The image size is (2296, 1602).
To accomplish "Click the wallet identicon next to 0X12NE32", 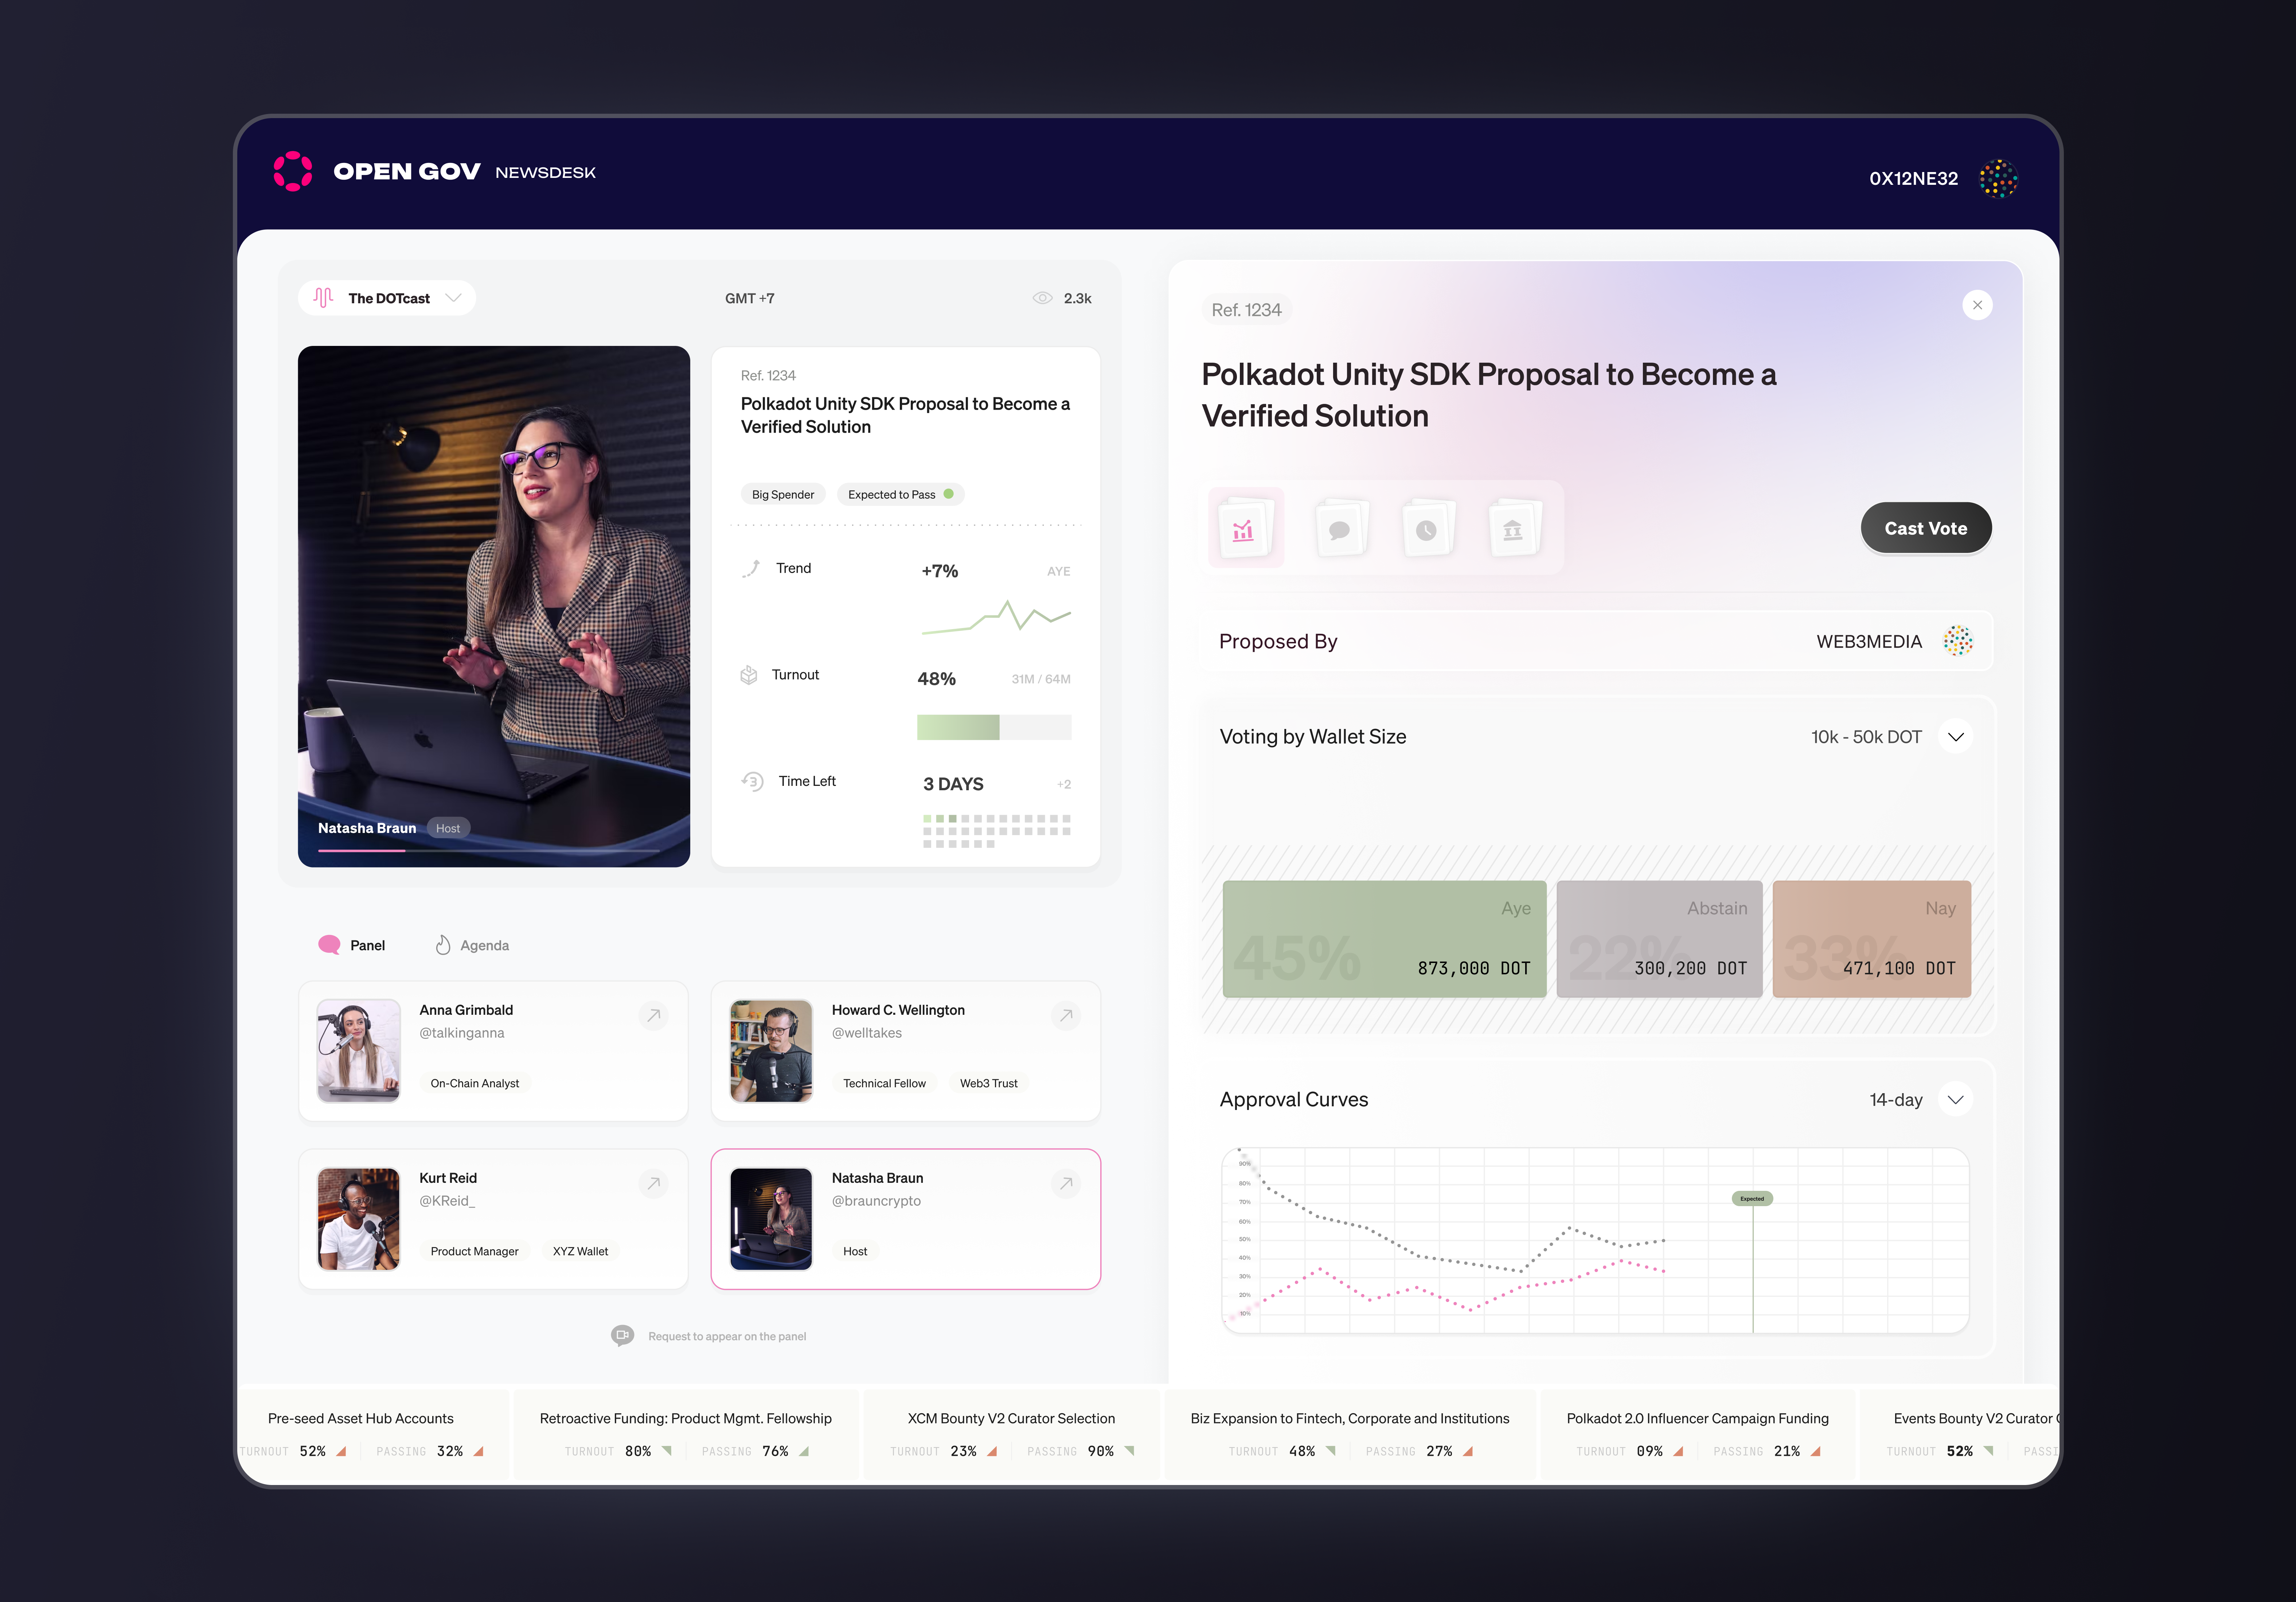I will coord(1998,178).
